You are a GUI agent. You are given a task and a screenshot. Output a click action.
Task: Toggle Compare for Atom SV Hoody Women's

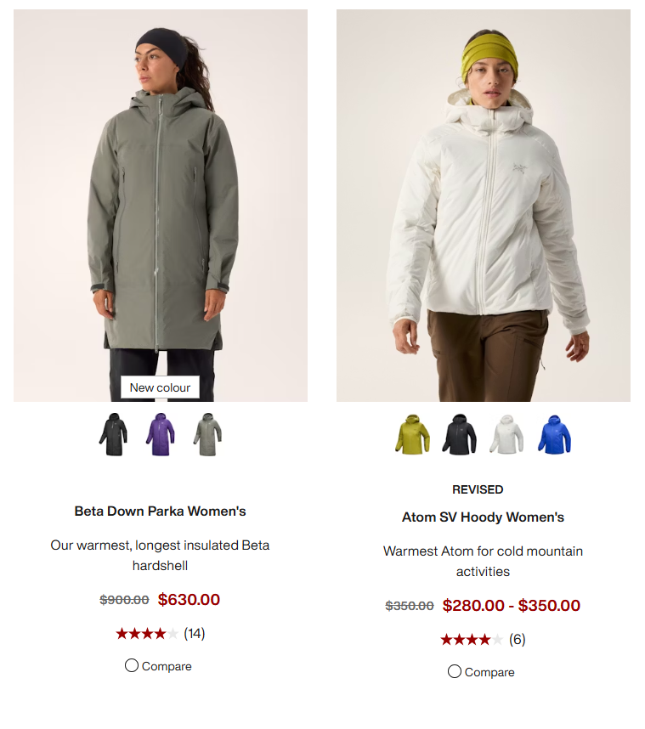coord(455,671)
